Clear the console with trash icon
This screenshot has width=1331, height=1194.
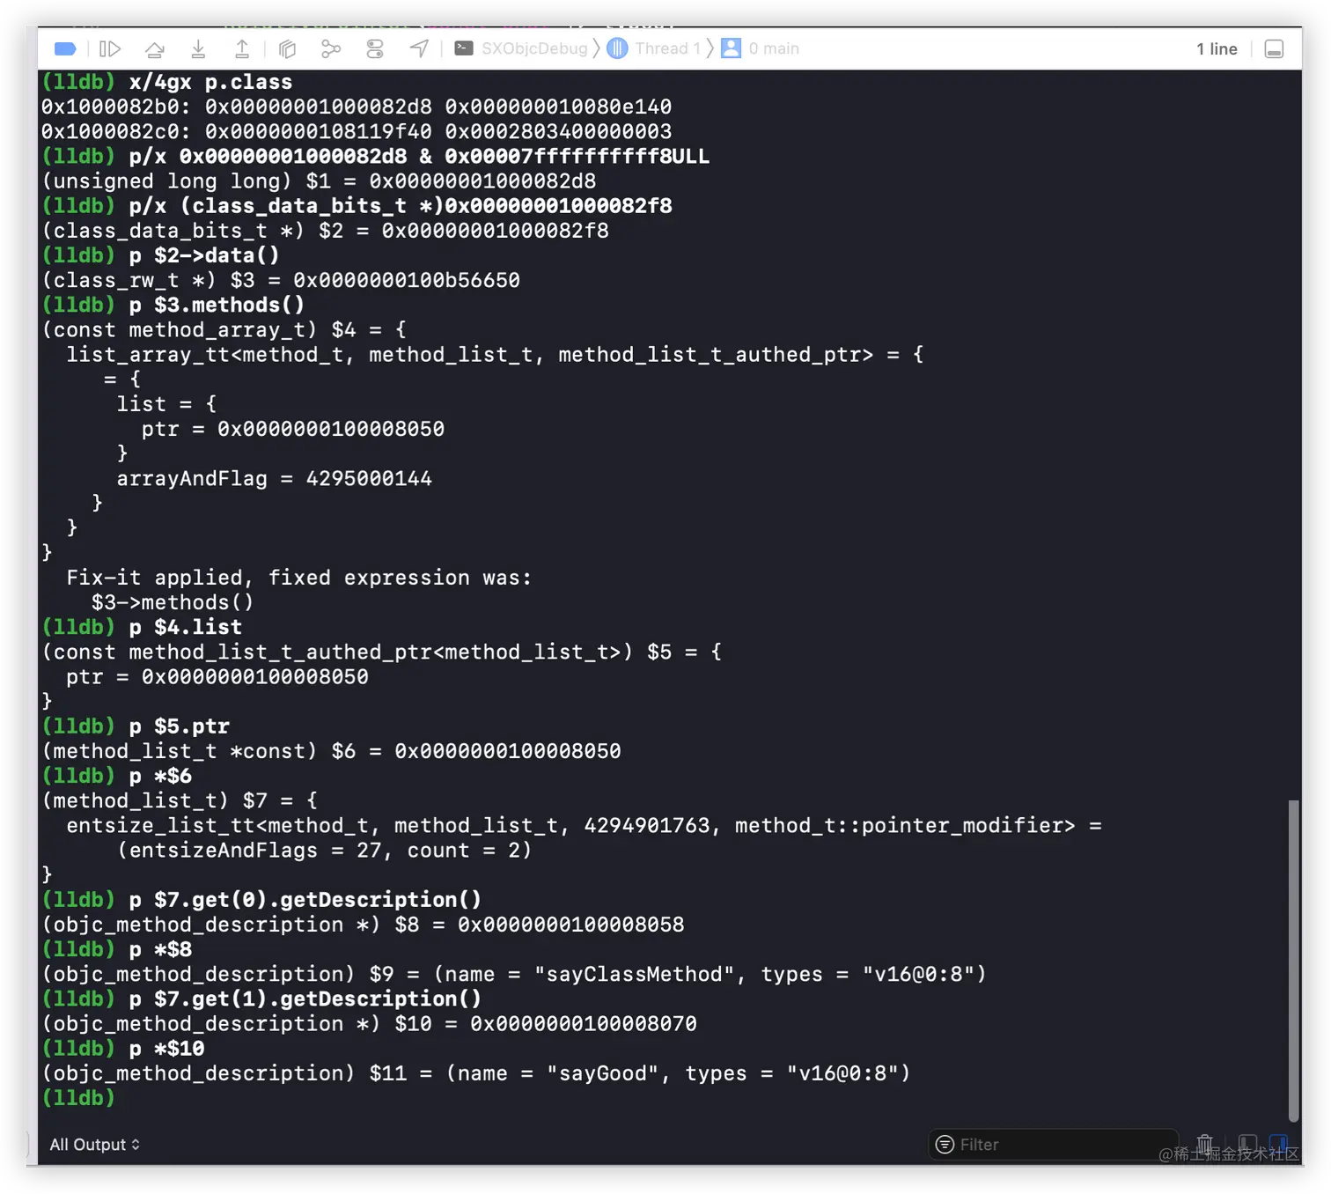coord(1205,1145)
